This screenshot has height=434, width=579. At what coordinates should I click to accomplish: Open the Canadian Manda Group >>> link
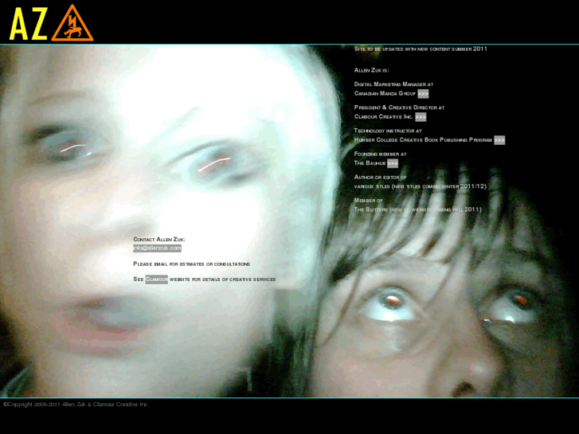coord(423,94)
